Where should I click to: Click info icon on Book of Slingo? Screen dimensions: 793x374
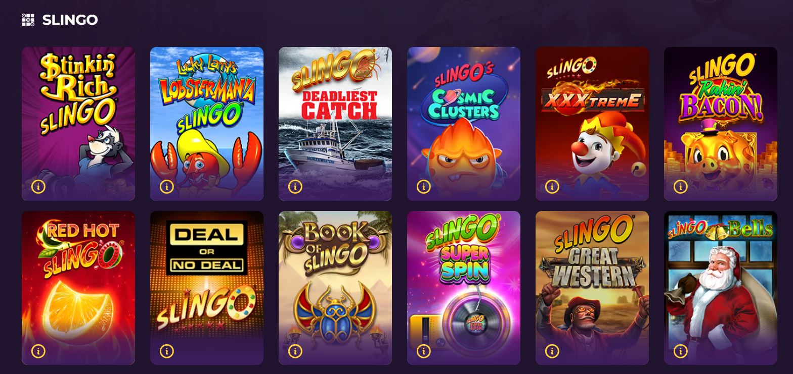click(295, 351)
